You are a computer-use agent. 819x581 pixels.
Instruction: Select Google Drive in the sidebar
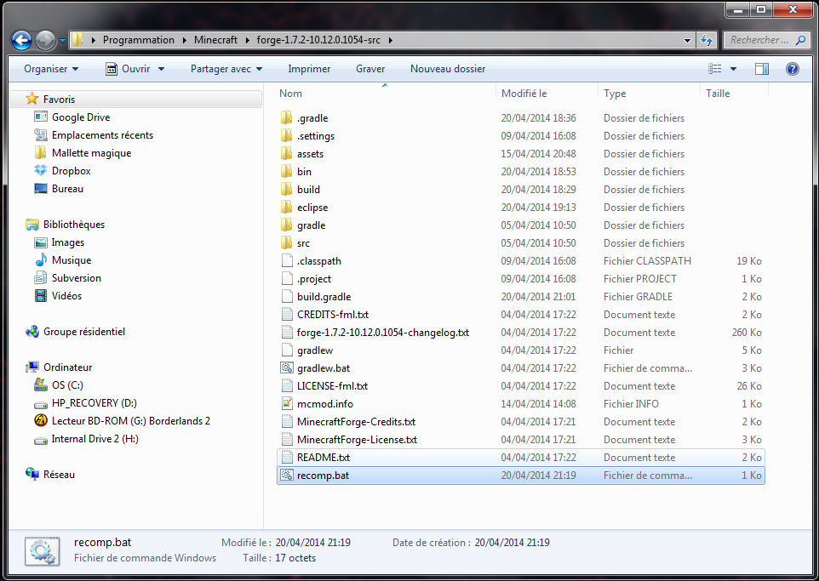pos(80,117)
